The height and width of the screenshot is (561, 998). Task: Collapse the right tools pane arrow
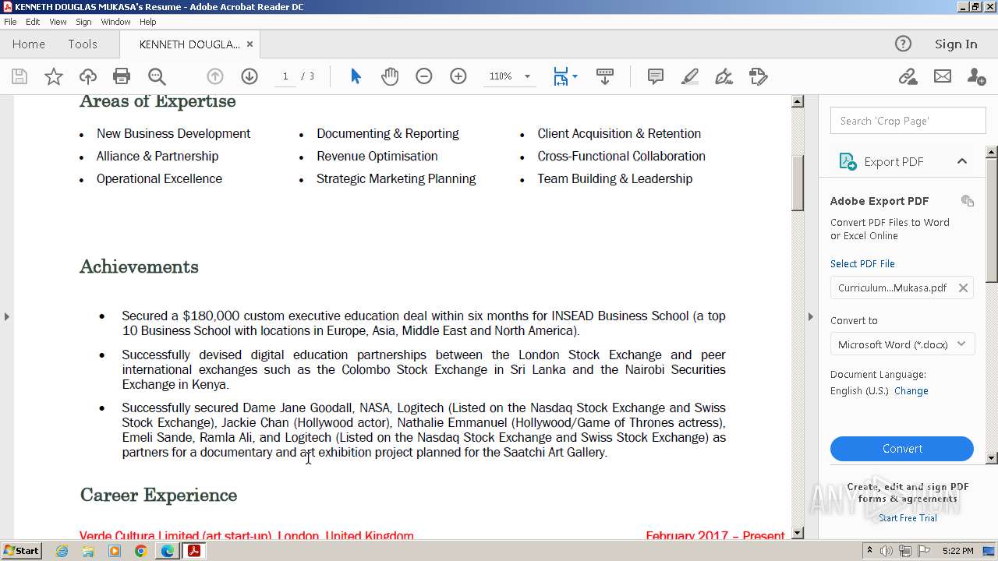[810, 316]
